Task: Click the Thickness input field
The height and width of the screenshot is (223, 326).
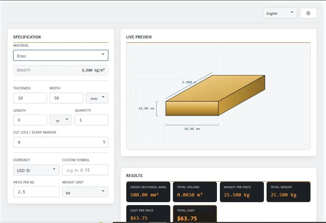Action: pyautogui.click(x=30, y=98)
